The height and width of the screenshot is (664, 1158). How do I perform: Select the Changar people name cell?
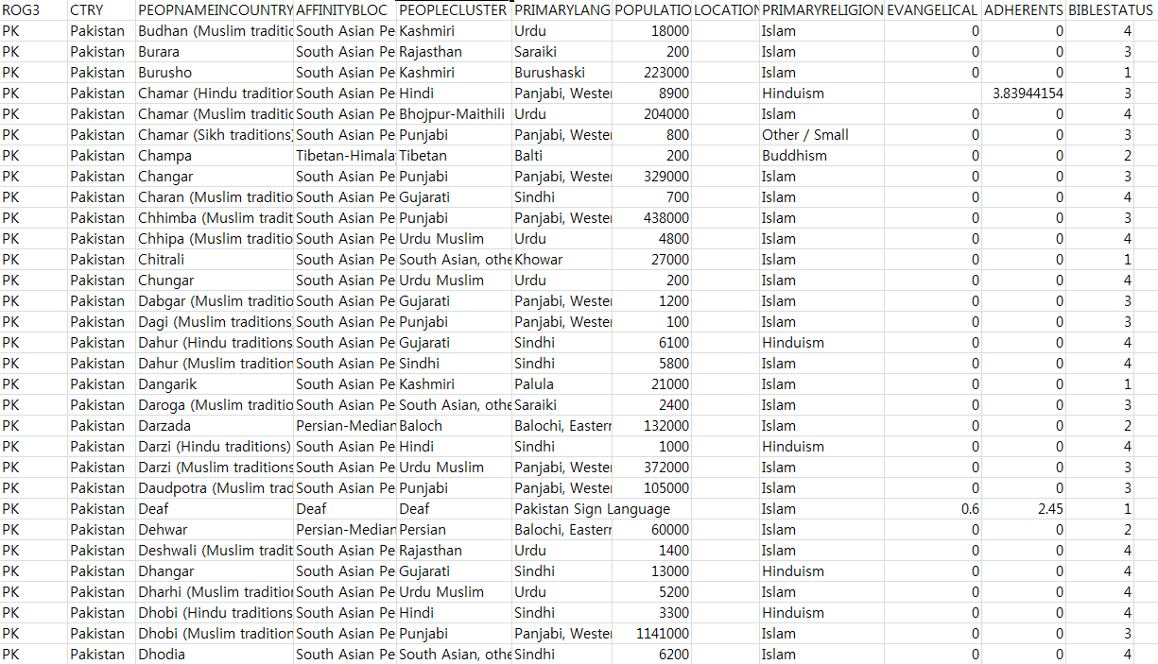tap(215, 177)
